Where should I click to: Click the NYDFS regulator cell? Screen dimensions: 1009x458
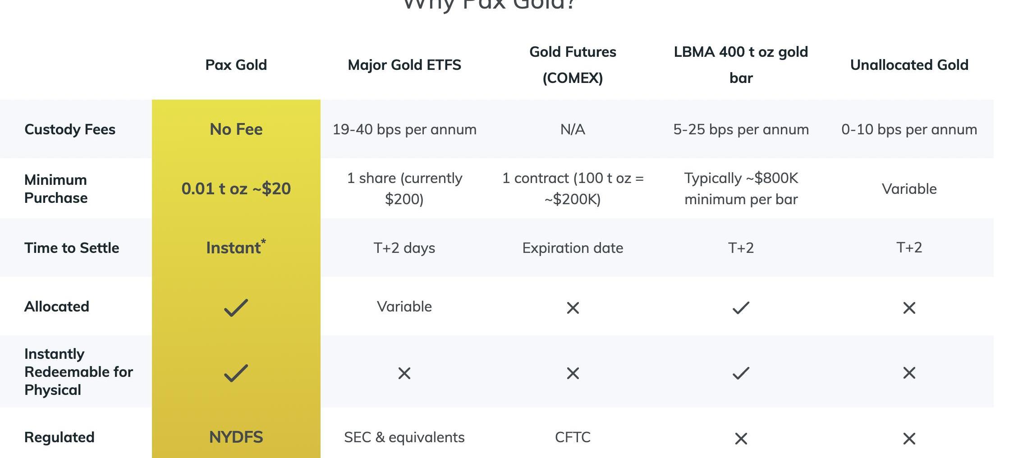236,437
